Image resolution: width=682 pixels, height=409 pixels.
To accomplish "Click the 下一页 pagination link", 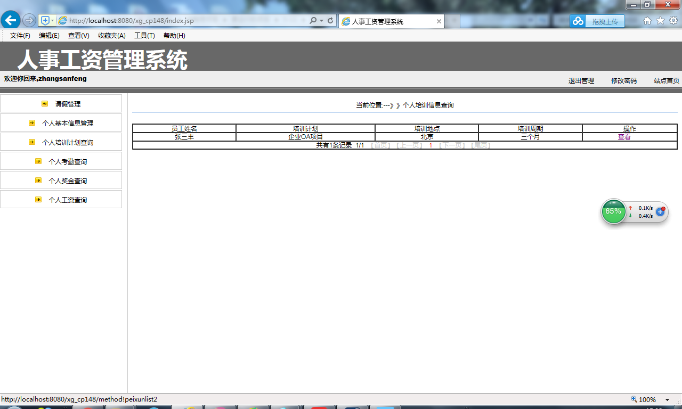I will pyautogui.click(x=452, y=145).
